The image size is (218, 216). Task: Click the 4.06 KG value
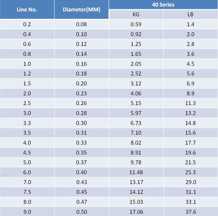pos(136,93)
